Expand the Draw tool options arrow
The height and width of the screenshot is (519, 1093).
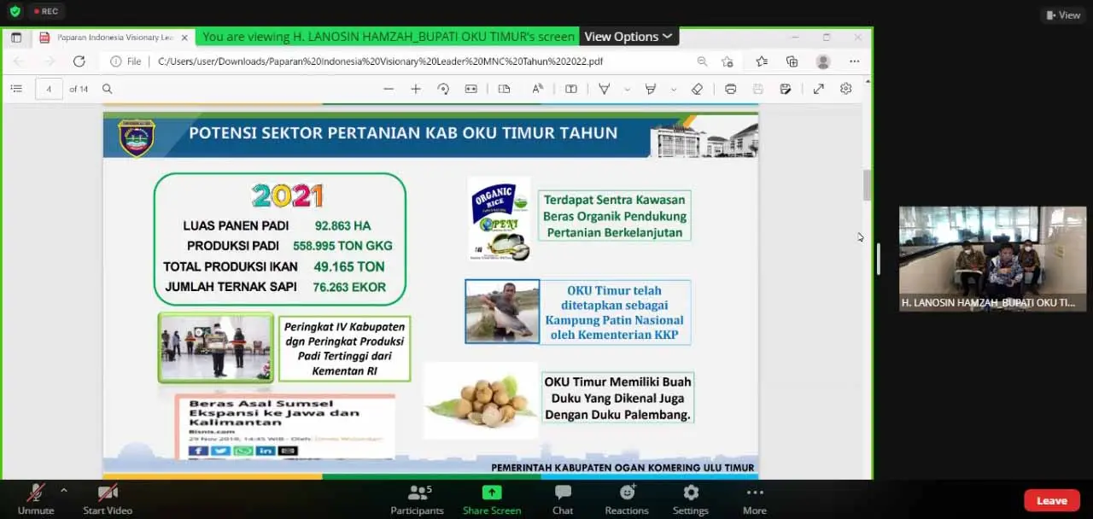coord(627,89)
